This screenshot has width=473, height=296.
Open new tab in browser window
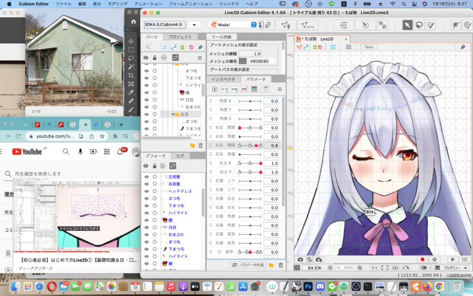[121, 124]
